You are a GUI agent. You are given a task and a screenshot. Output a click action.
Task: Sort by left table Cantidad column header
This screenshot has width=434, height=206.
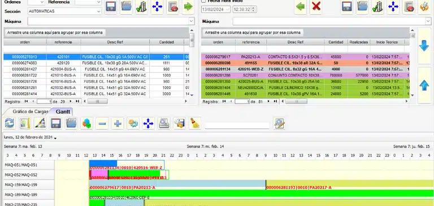click(x=167, y=42)
